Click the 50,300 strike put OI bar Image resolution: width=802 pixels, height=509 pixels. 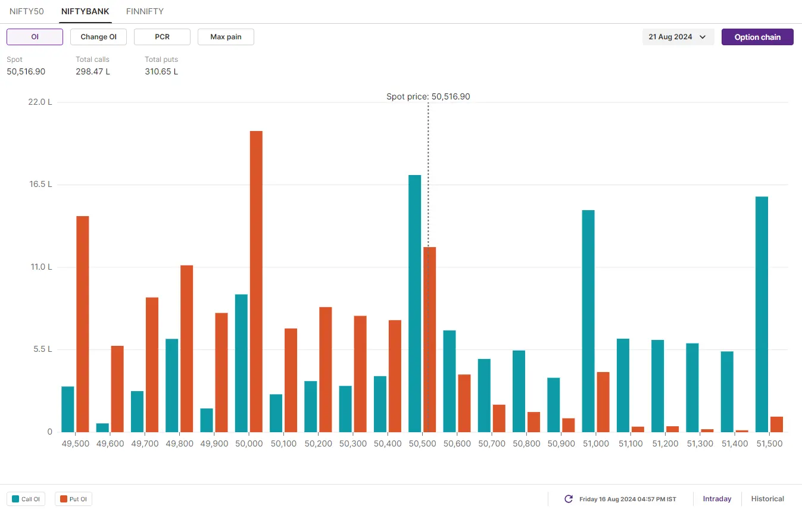tap(360, 374)
